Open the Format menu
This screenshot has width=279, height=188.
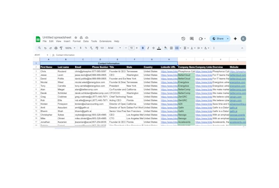[x=77, y=41]
